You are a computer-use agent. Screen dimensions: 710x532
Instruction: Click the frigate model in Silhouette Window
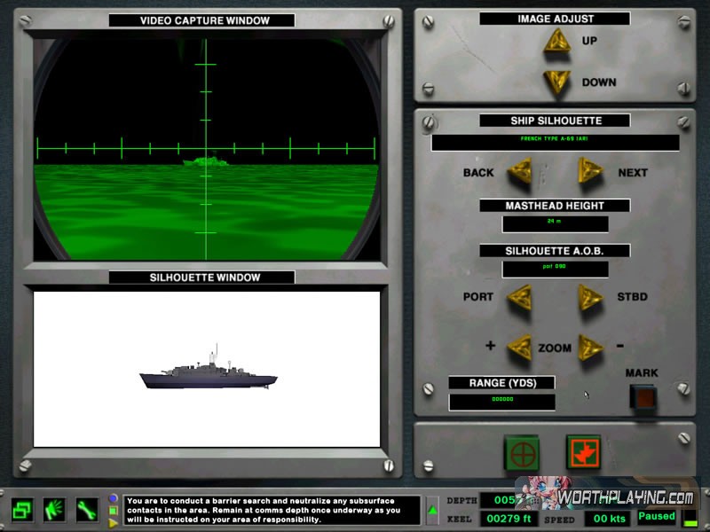pos(208,376)
